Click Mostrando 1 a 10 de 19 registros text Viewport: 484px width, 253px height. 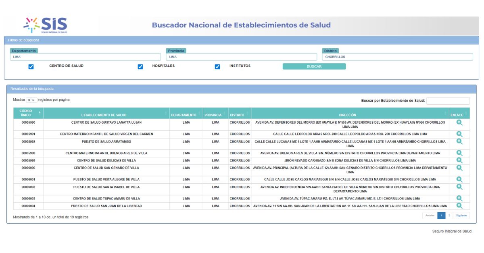pyautogui.click(x=50, y=217)
